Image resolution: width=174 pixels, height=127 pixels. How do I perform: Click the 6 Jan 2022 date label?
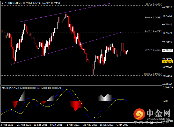click(122, 125)
